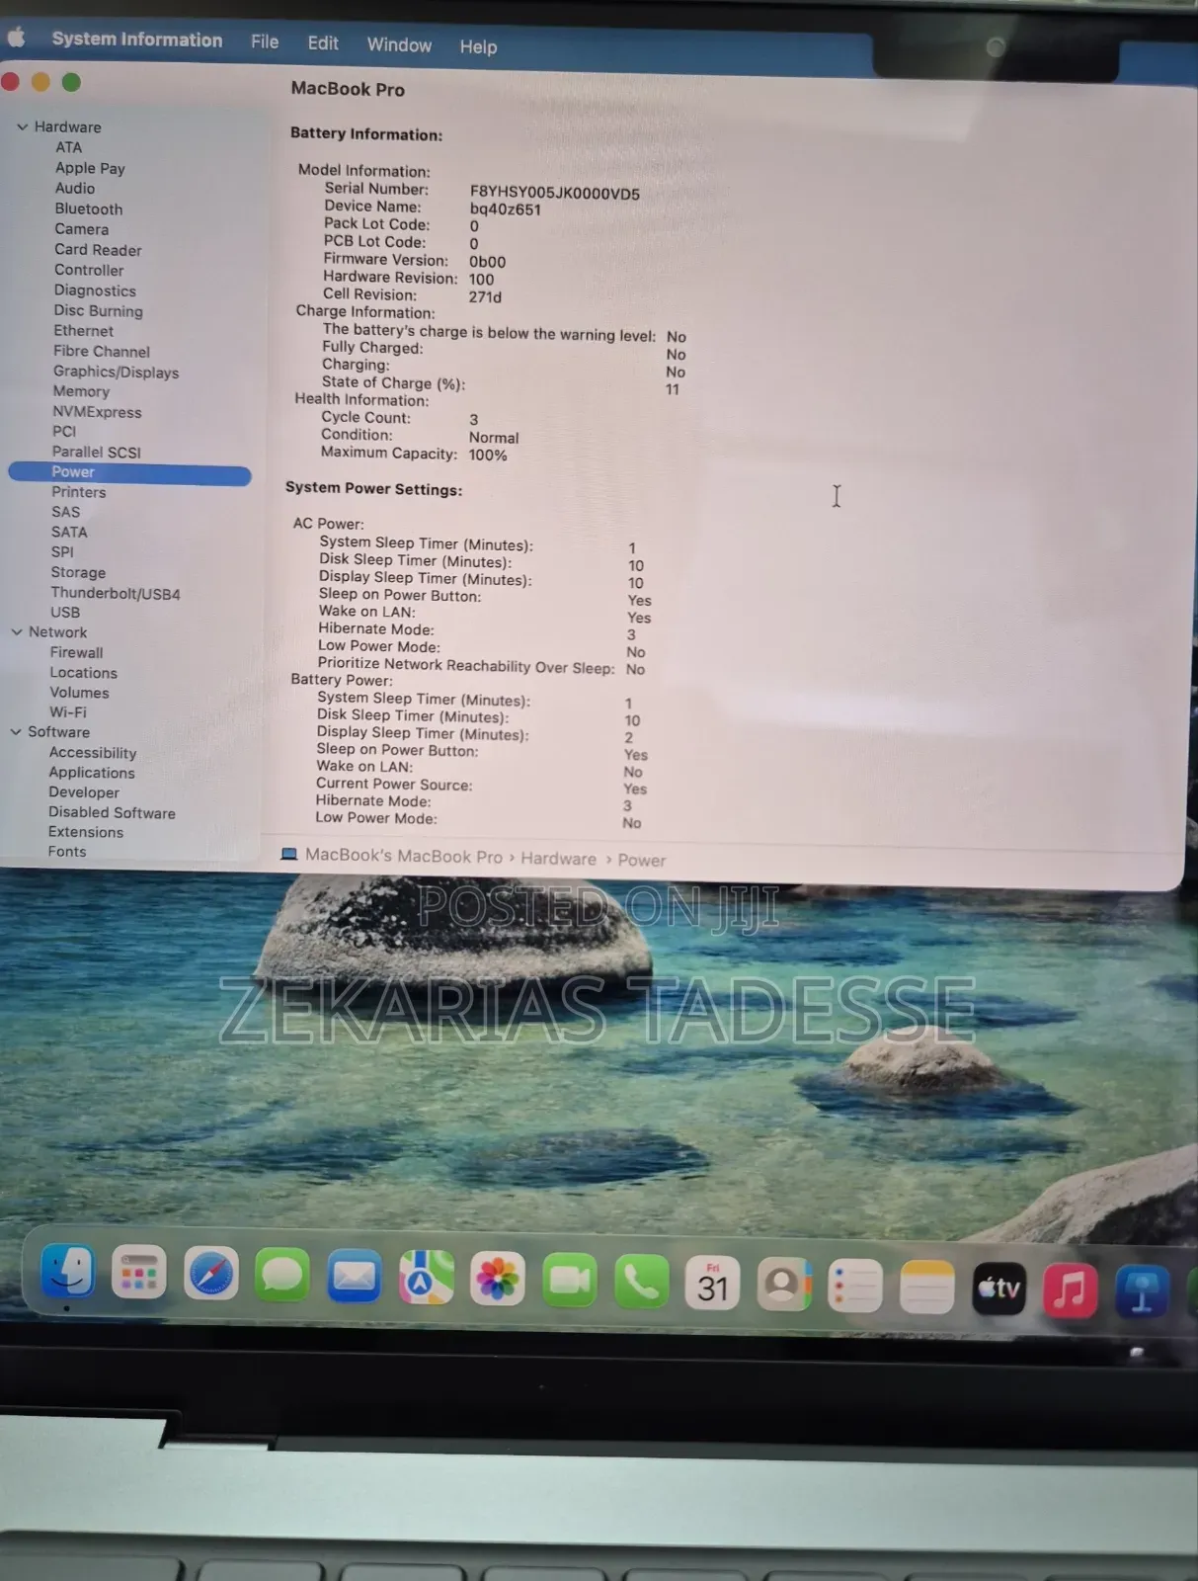The image size is (1198, 1581).
Task: Open the File menu
Action: pos(265,42)
